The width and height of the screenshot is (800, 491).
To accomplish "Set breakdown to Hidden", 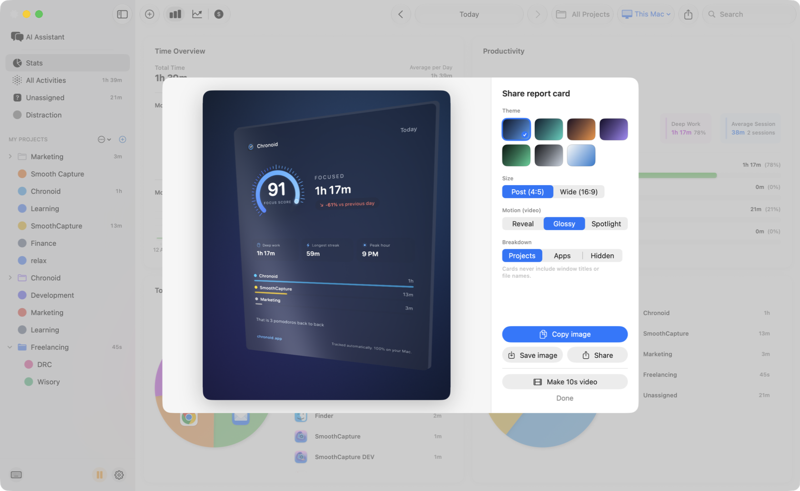I will 602,256.
